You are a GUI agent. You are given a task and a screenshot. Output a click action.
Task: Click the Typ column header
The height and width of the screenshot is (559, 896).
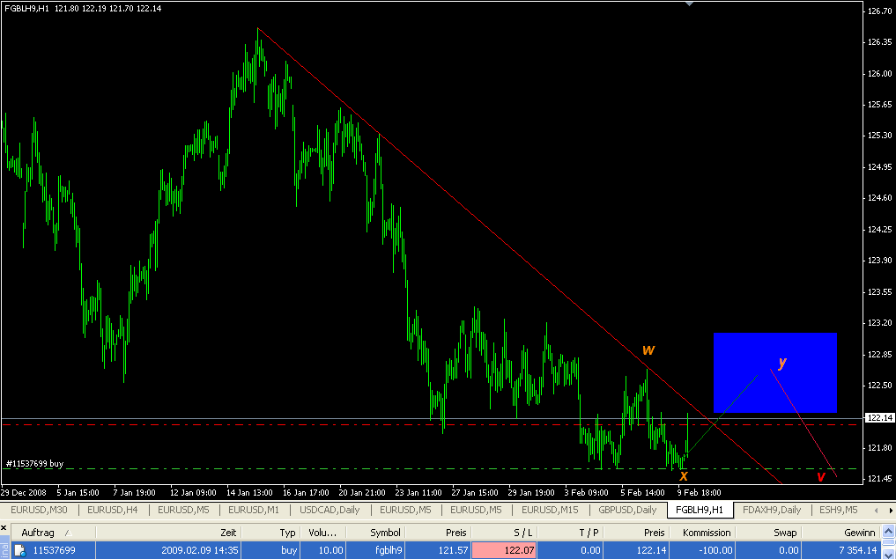tap(270, 533)
